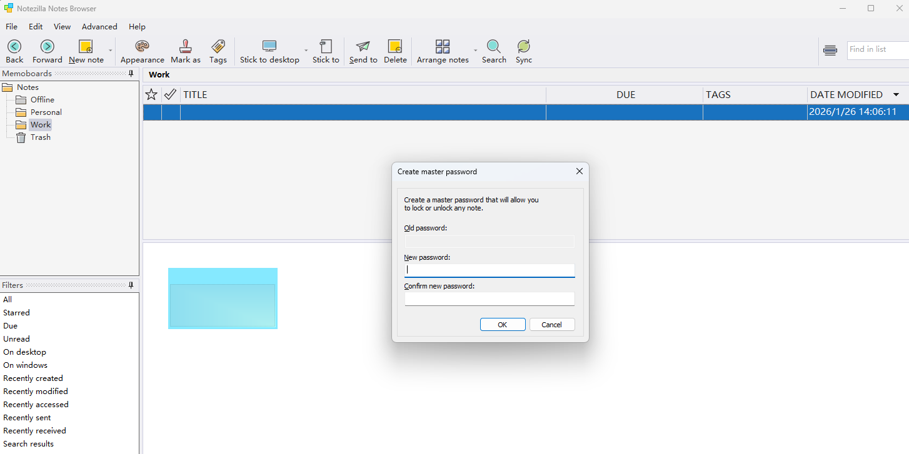Open the Stick to desktop dropdown arrow
Viewport: 909px width, 454px height.
306,51
